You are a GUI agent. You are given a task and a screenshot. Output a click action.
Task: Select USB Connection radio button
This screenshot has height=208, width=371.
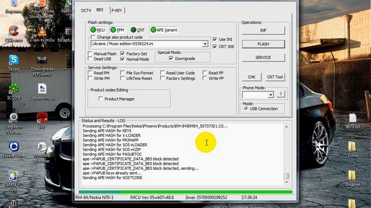pyautogui.click(x=246, y=109)
